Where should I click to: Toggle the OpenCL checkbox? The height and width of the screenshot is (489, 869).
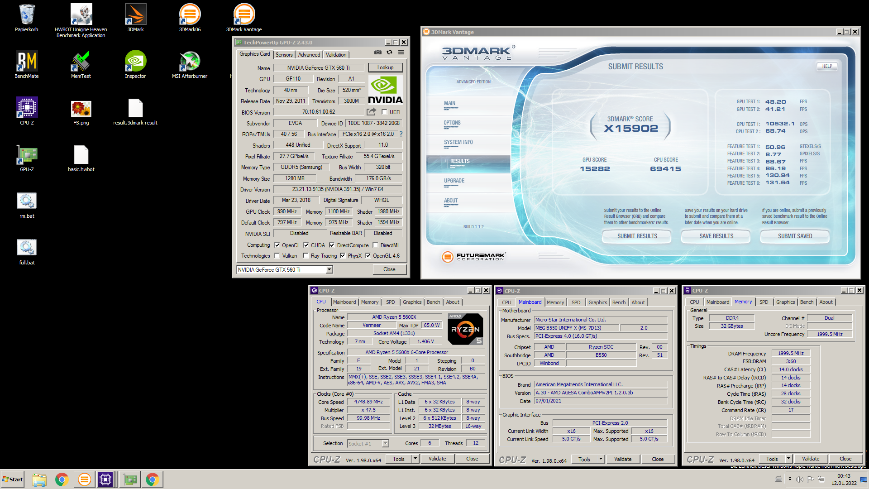pyautogui.click(x=277, y=245)
